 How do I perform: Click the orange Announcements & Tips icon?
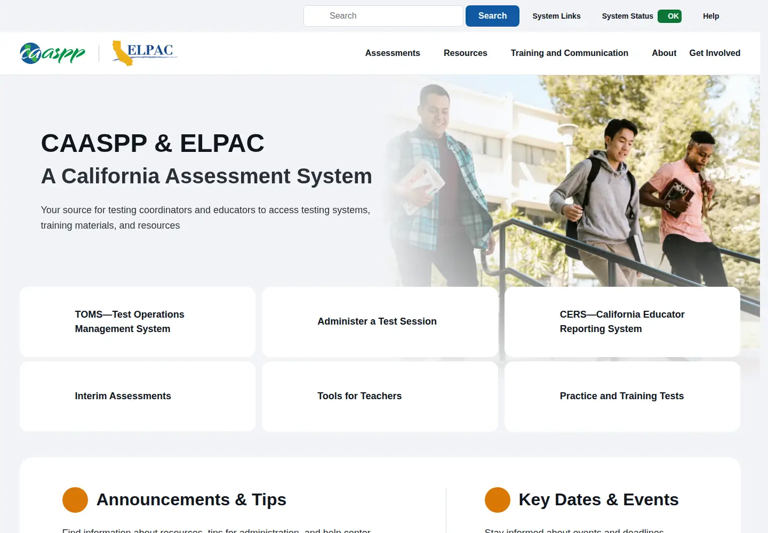pyautogui.click(x=75, y=500)
